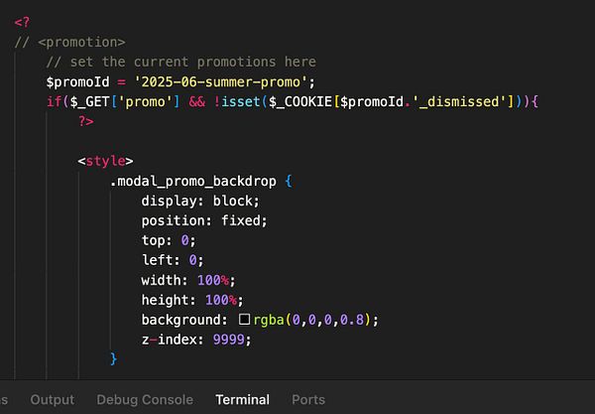
Task: Click the rgba(0,0,0,0.8) value text
Action: tap(312, 320)
